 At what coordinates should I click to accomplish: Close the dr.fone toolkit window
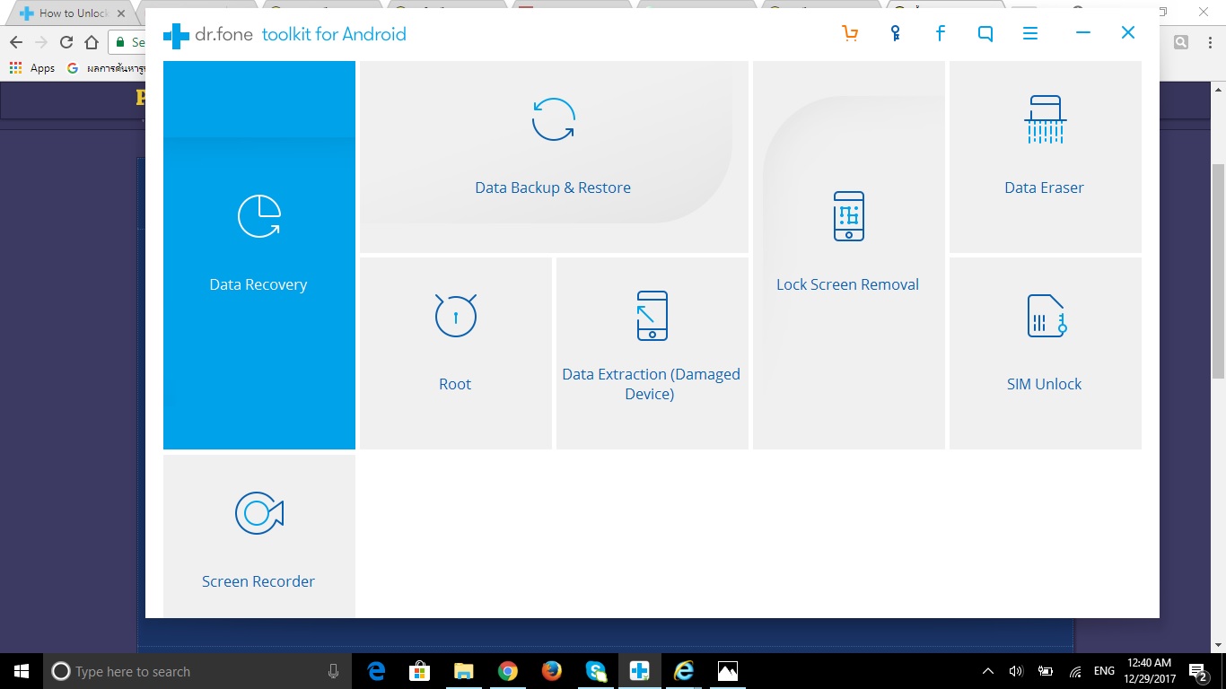point(1128,33)
